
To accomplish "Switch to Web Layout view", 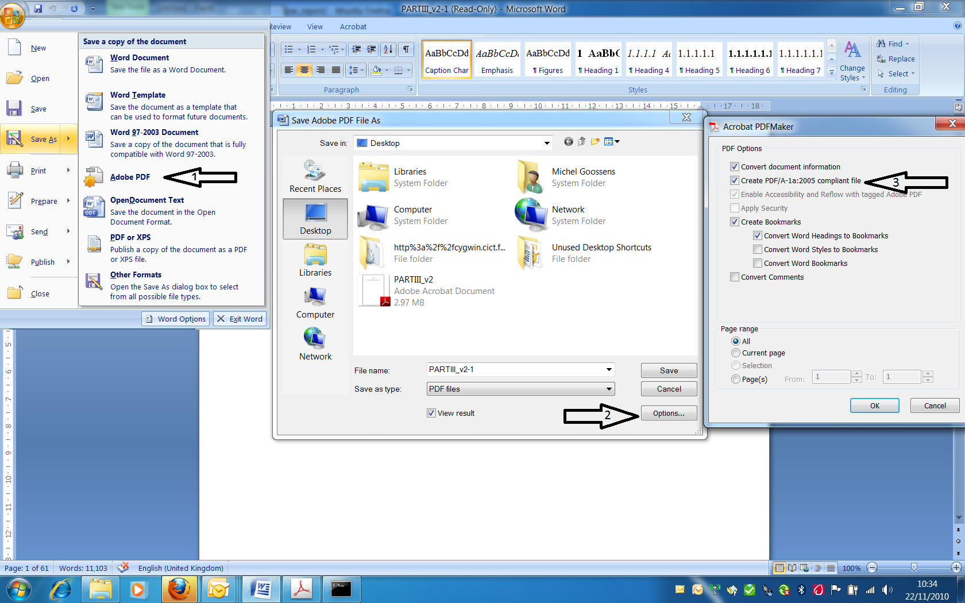I will (x=805, y=568).
